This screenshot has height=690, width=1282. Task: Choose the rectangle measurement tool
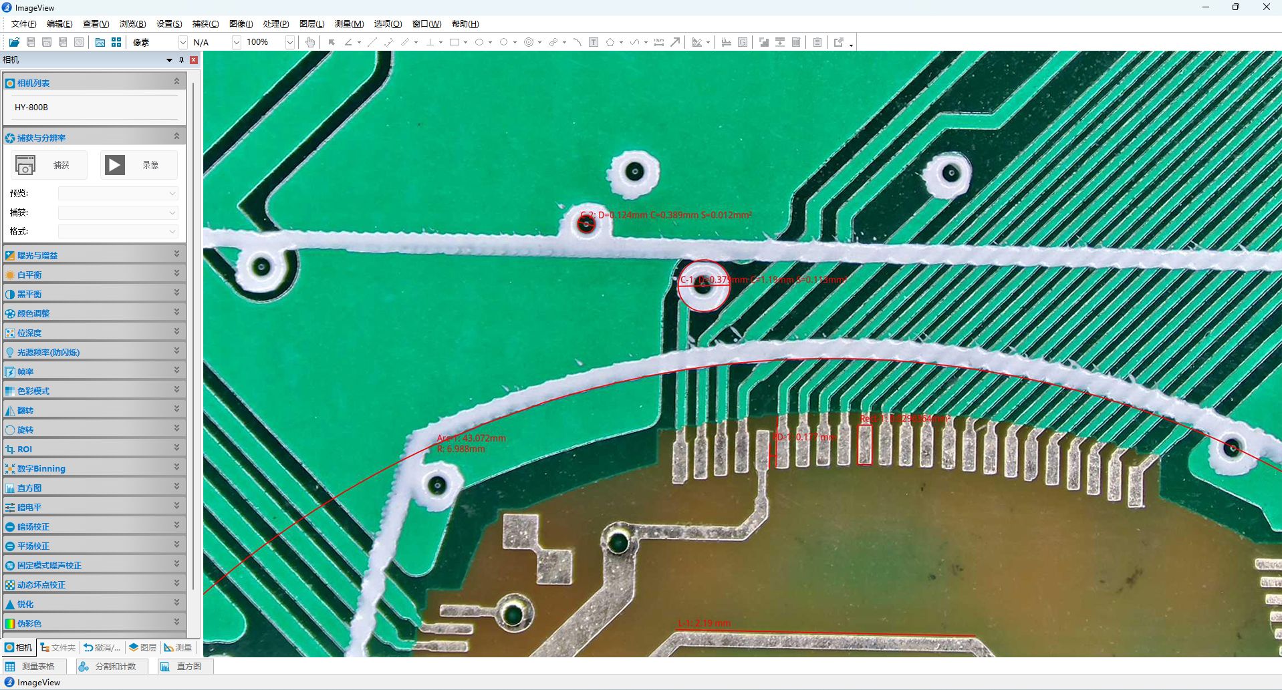455,42
